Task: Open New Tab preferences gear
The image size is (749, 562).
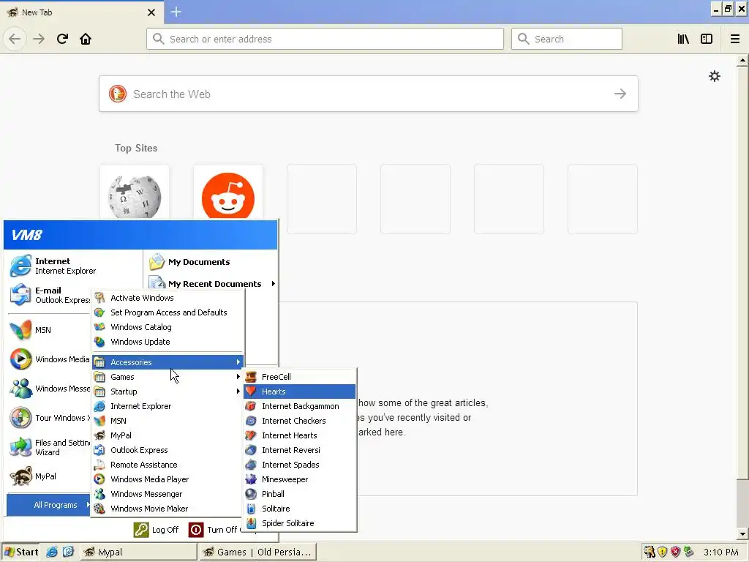Action: pos(714,76)
